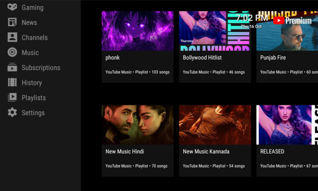Select the Playlists icon in sidebar
This screenshot has width=318, height=191.
(12, 98)
